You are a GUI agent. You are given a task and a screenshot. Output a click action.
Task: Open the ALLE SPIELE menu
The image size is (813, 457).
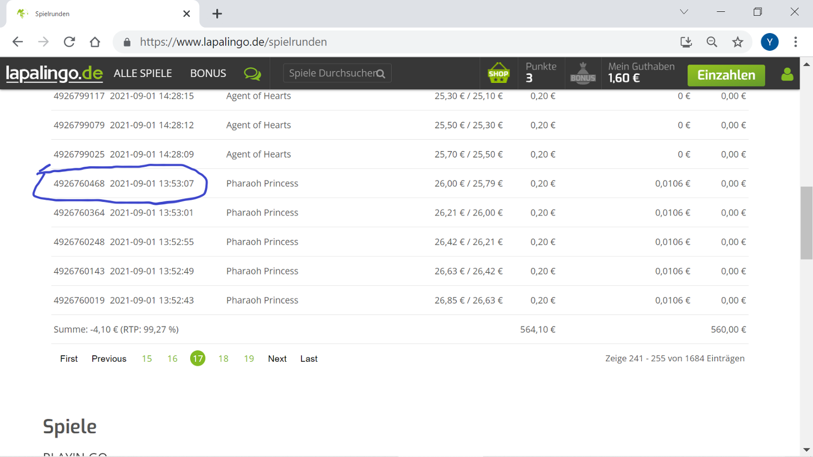(143, 73)
